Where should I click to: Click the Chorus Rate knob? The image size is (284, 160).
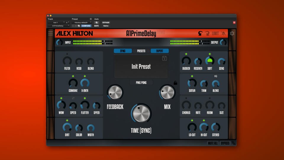(x=198, y=106)
